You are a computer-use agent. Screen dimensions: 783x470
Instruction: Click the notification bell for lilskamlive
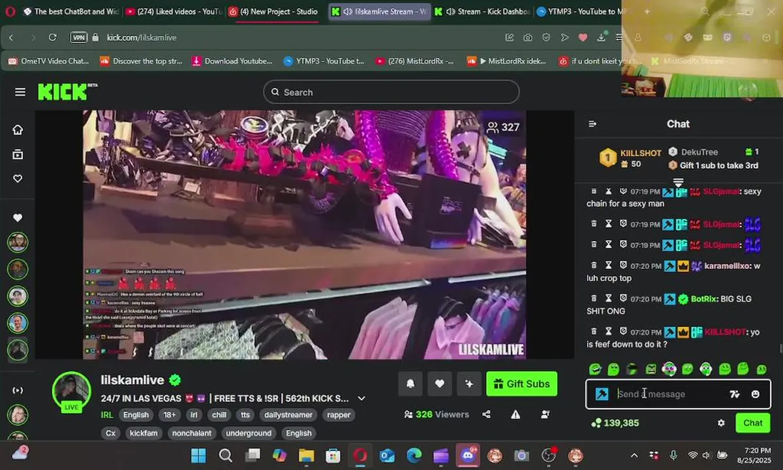[x=410, y=384]
